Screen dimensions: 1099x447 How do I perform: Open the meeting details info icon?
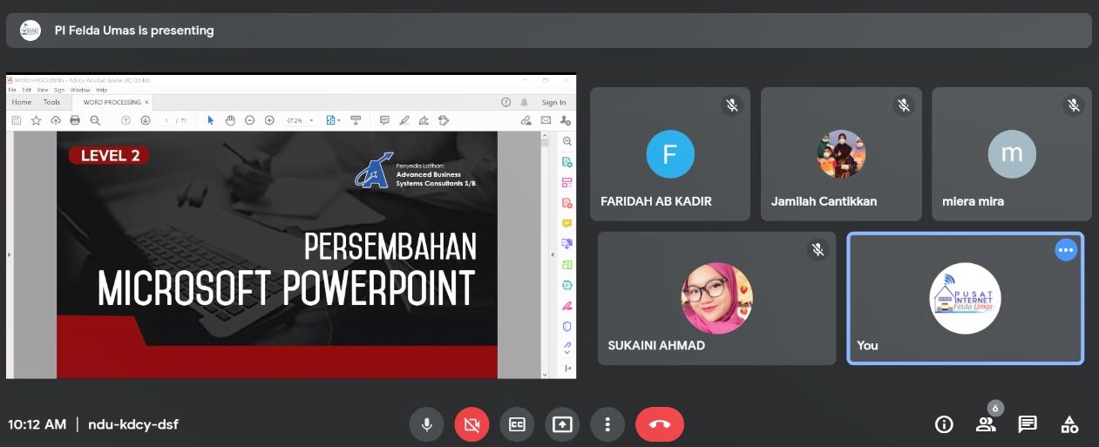tap(944, 424)
